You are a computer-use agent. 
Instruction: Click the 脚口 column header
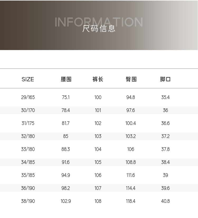165,79
